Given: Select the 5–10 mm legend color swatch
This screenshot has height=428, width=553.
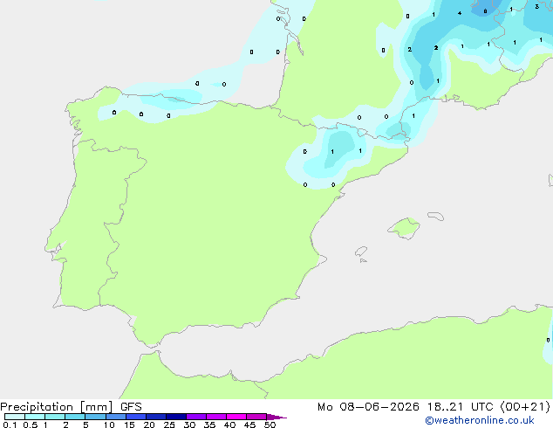Looking at the screenshot, I should (96, 417).
